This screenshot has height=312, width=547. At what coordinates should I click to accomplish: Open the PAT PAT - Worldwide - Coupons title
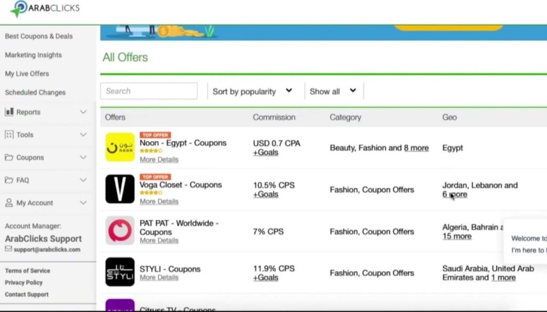click(179, 227)
